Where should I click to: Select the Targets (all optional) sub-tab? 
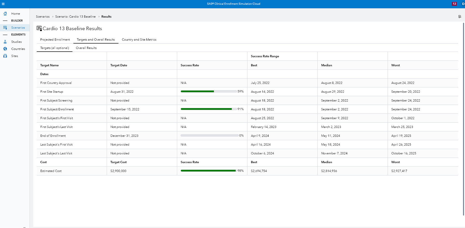[55, 48]
